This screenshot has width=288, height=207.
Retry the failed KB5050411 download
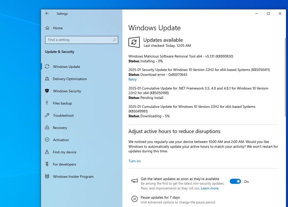click(132, 79)
